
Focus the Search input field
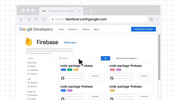coord(79,58)
